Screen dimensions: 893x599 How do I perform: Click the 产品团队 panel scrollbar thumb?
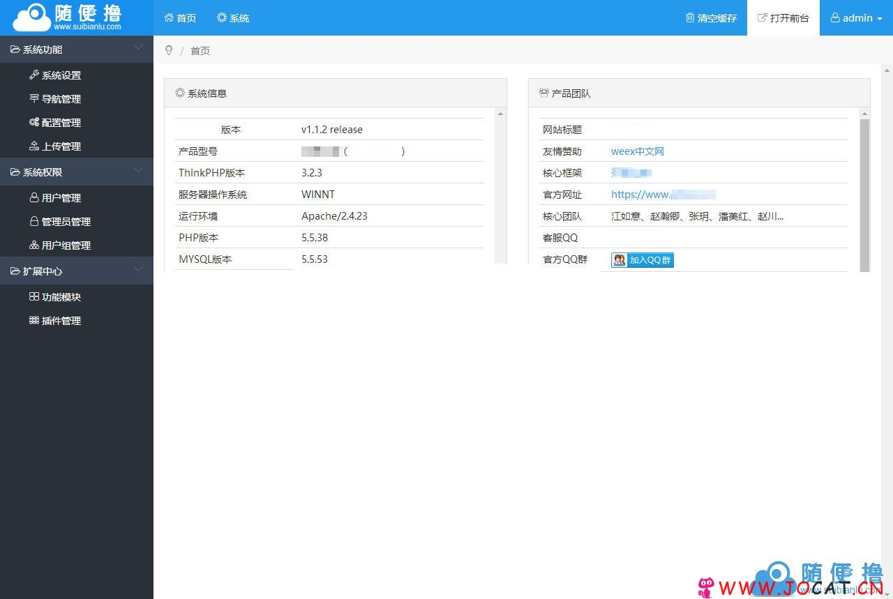coord(865,195)
